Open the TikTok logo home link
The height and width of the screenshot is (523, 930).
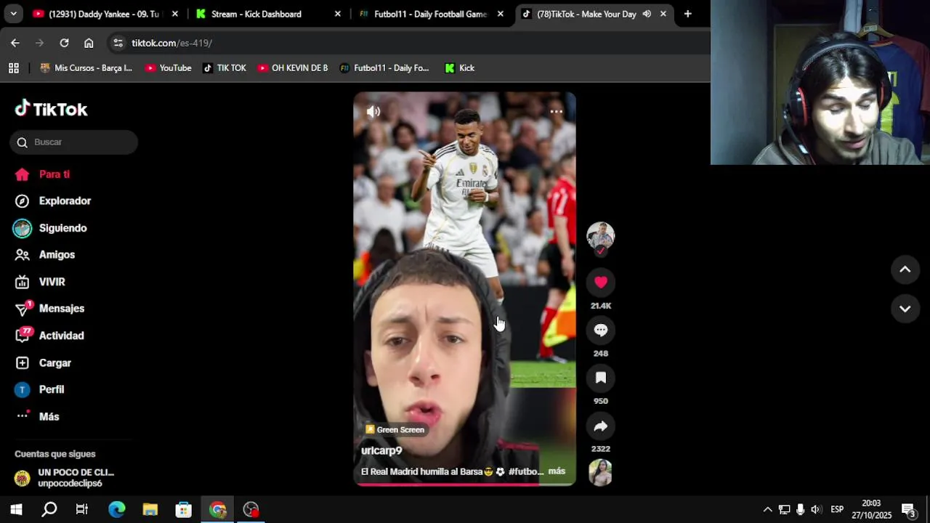[51, 109]
